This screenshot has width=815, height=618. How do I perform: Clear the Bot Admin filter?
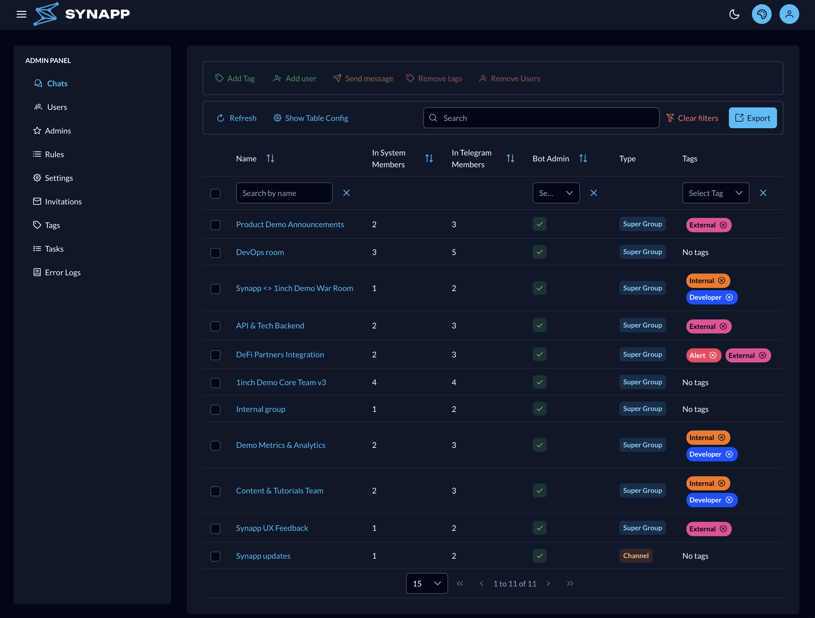coord(594,193)
